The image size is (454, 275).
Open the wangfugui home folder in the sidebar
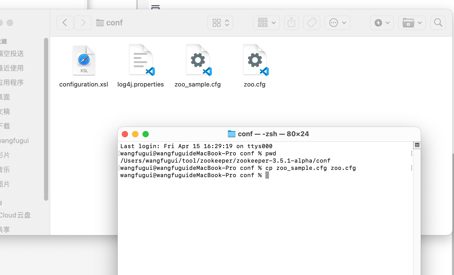pyautogui.click(x=14, y=141)
